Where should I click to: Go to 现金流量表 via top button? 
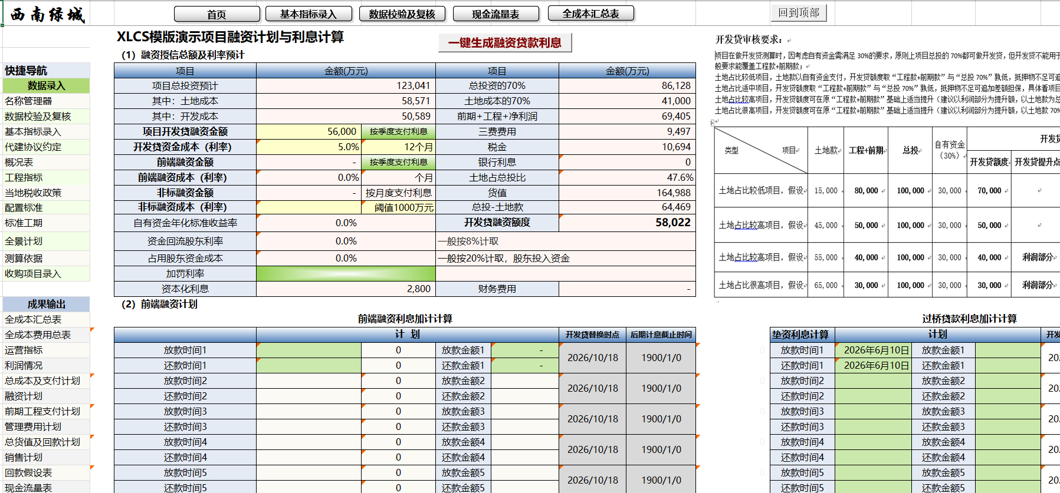[x=495, y=14]
